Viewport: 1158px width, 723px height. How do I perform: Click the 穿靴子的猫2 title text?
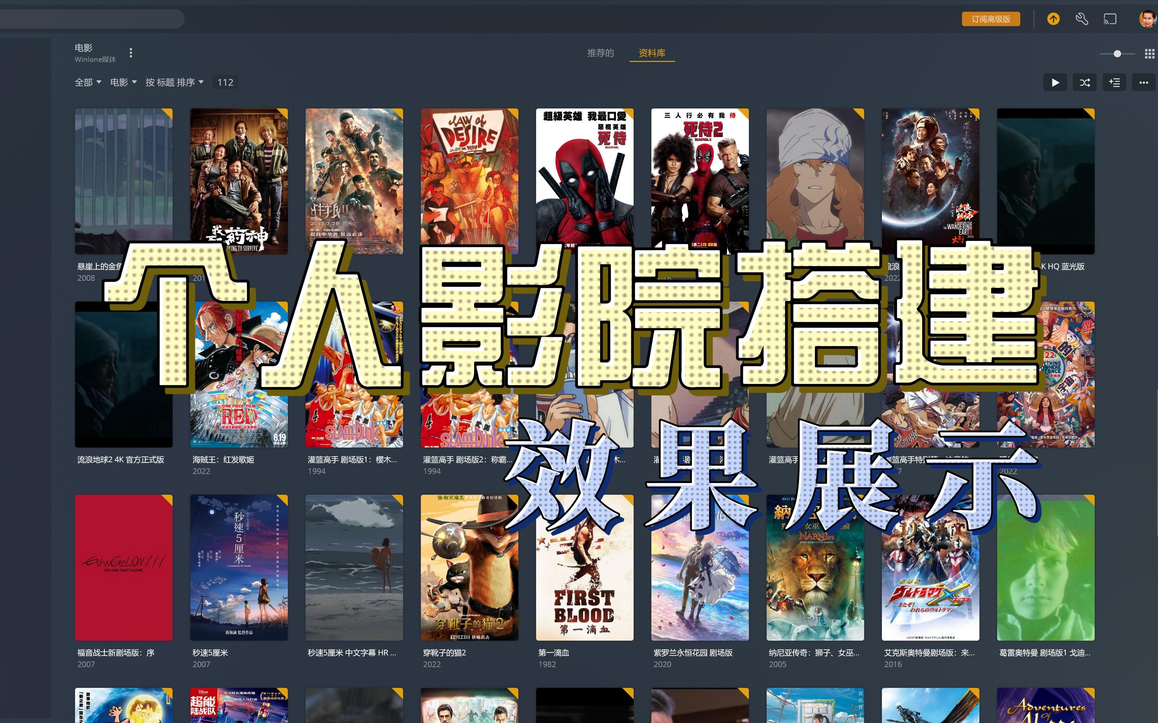coord(445,653)
